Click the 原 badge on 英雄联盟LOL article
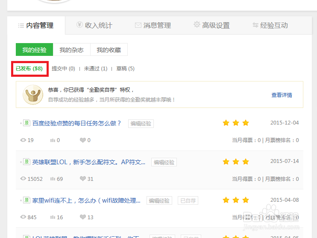 pyautogui.click(x=26, y=162)
